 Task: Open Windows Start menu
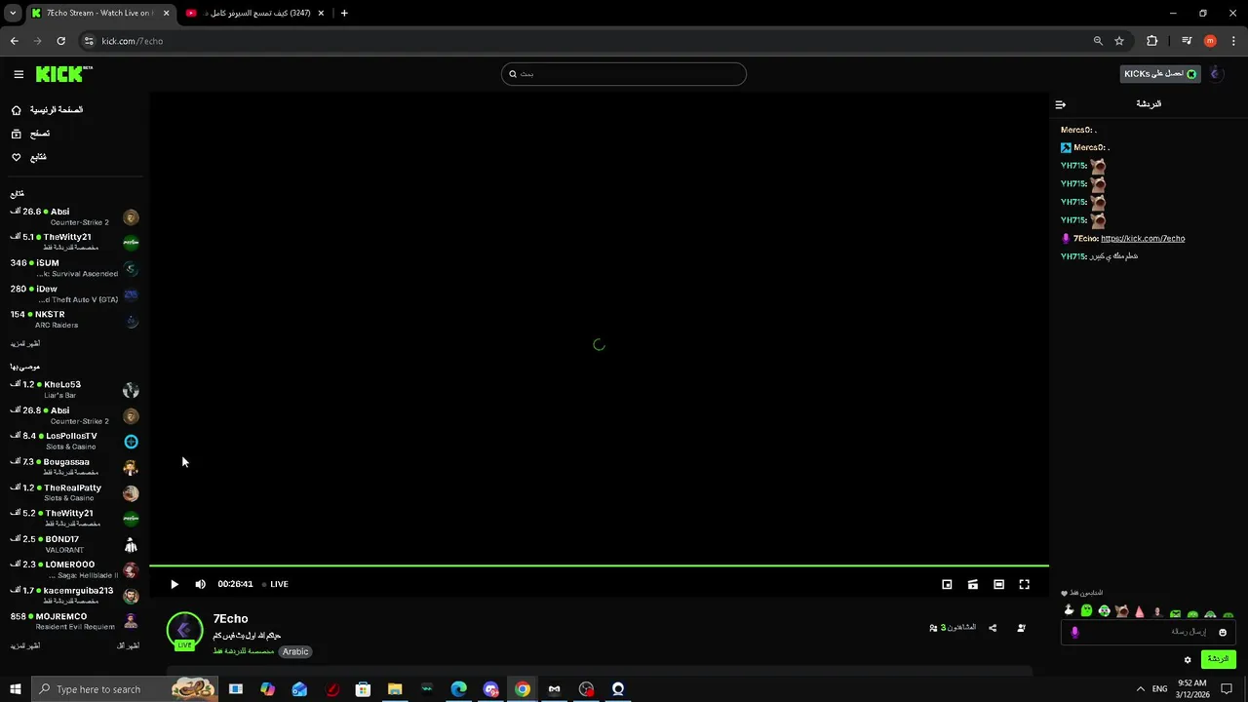[15, 689]
